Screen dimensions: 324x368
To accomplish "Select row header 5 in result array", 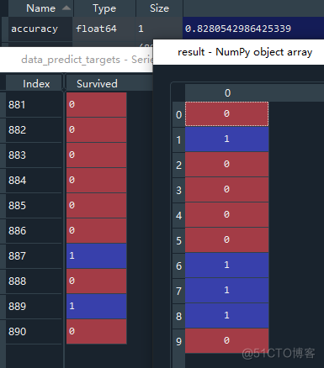I will pos(178,240).
